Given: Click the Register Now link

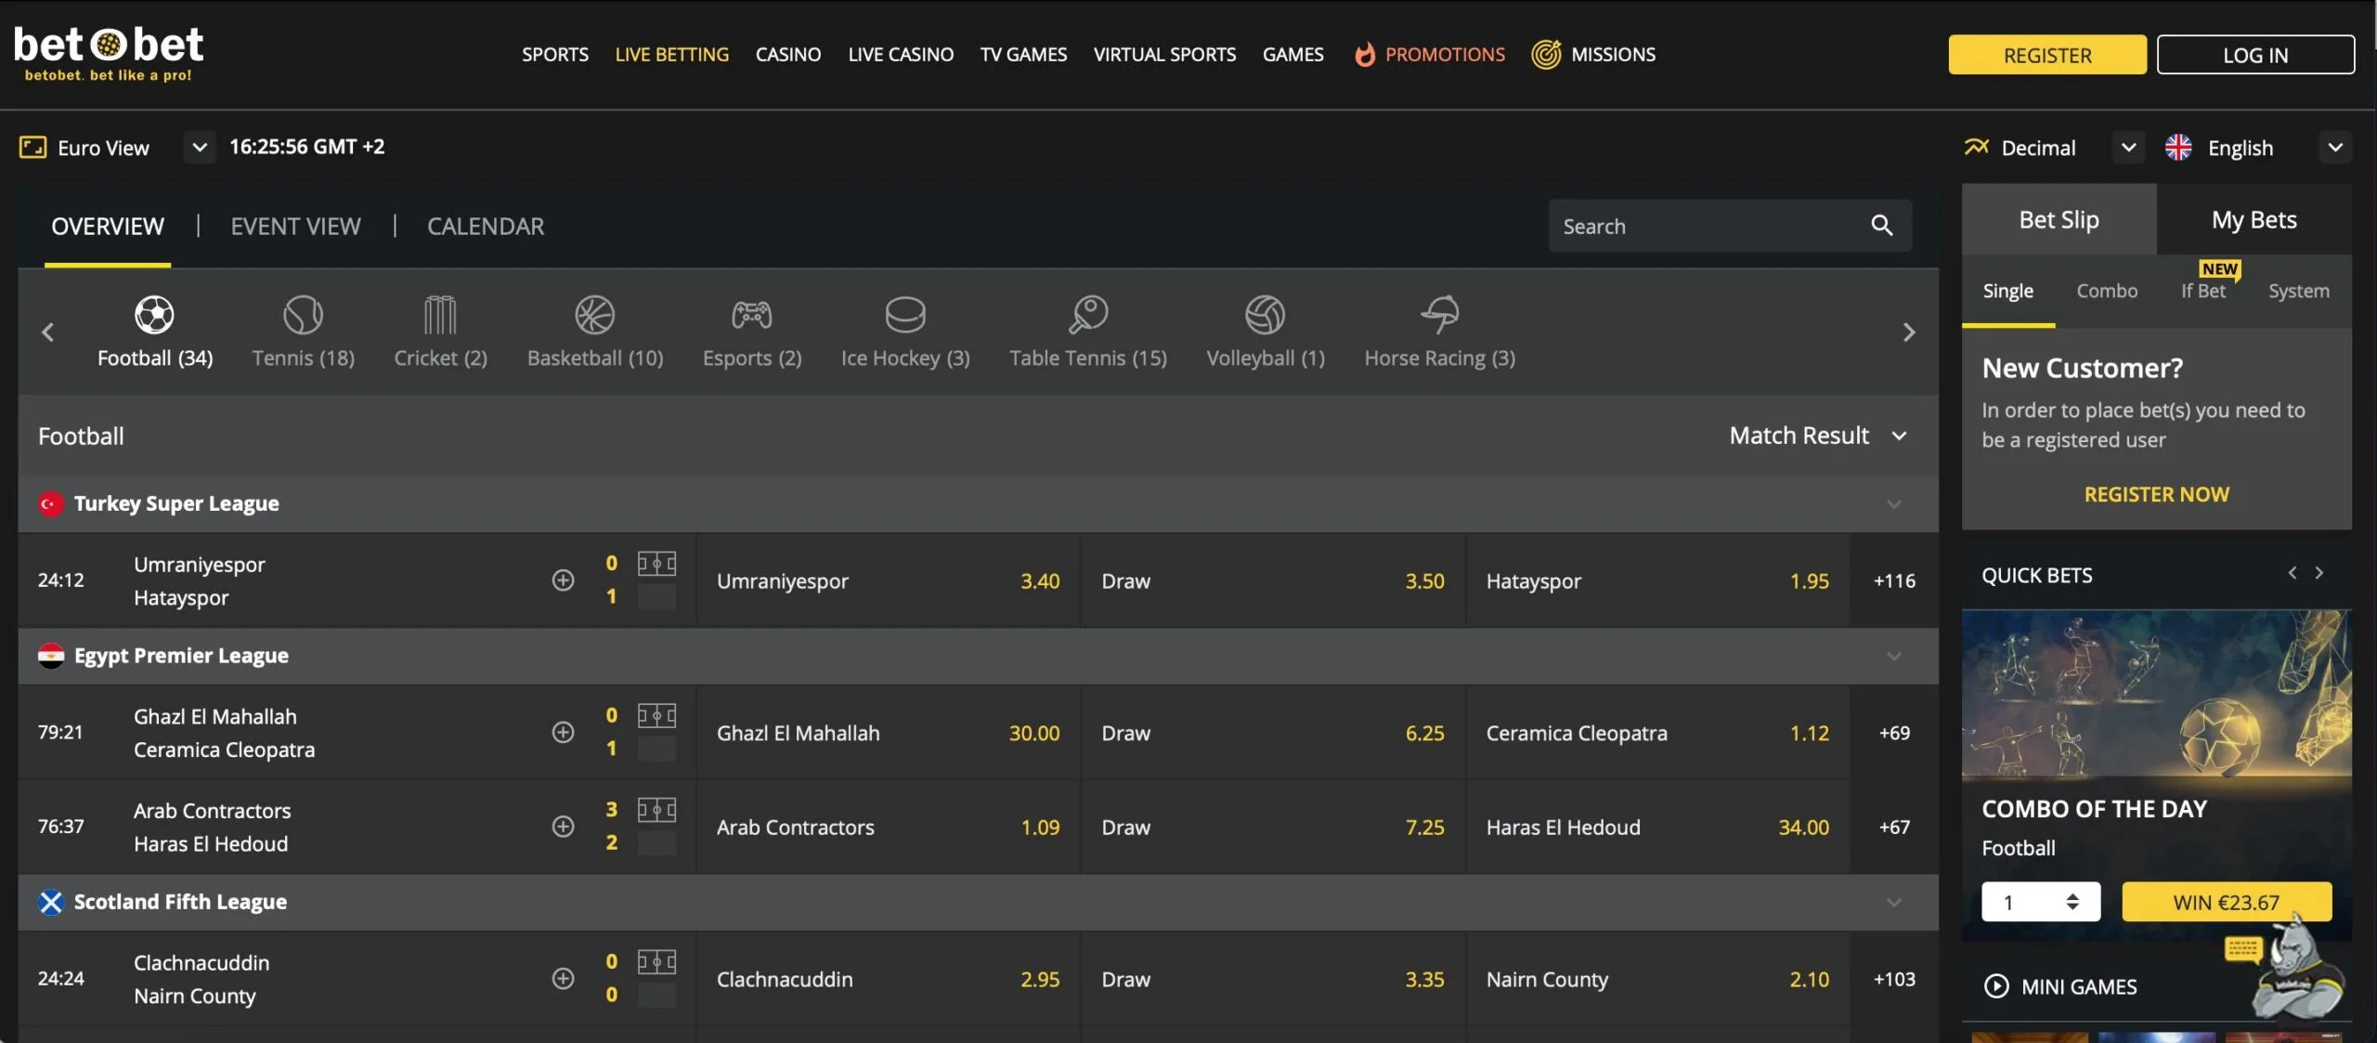Looking at the screenshot, I should (2156, 494).
